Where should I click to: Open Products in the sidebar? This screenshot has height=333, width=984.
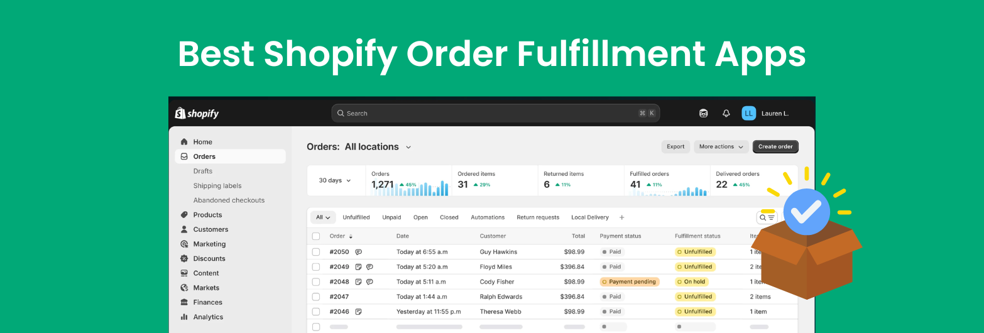click(x=207, y=215)
